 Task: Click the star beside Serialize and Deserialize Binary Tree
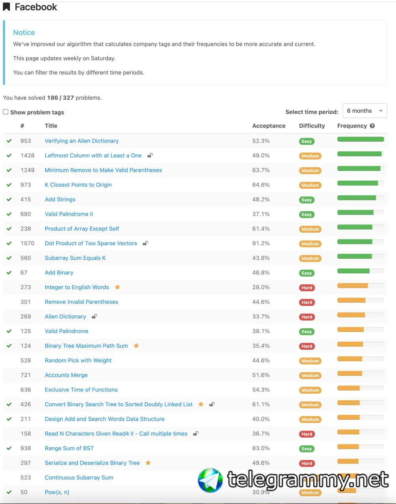click(148, 463)
